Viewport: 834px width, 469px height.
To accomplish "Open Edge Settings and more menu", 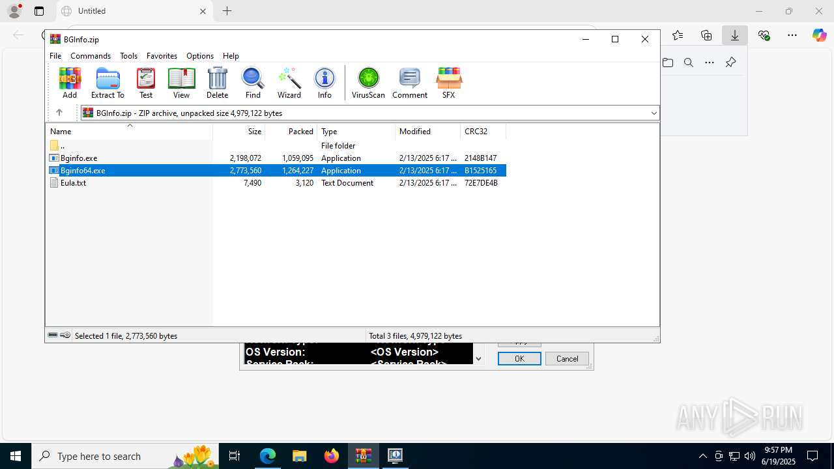I will click(x=792, y=35).
